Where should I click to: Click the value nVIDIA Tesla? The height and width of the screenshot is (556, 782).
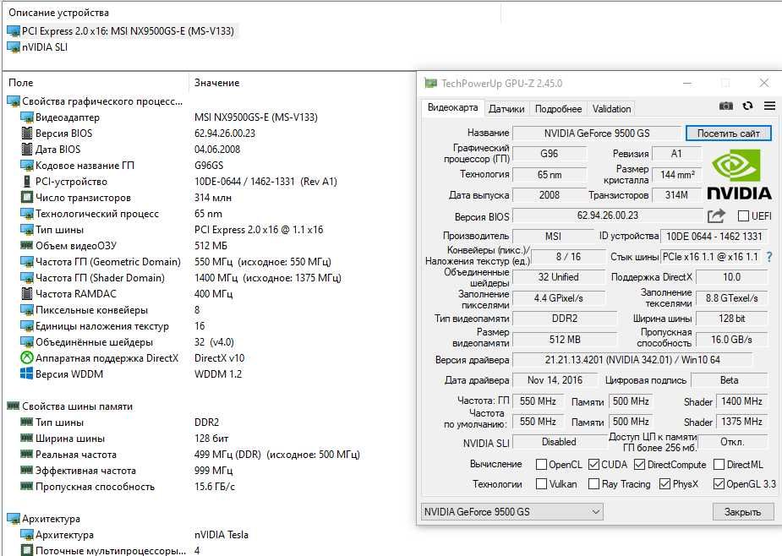pyautogui.click(x=221, y=535)
